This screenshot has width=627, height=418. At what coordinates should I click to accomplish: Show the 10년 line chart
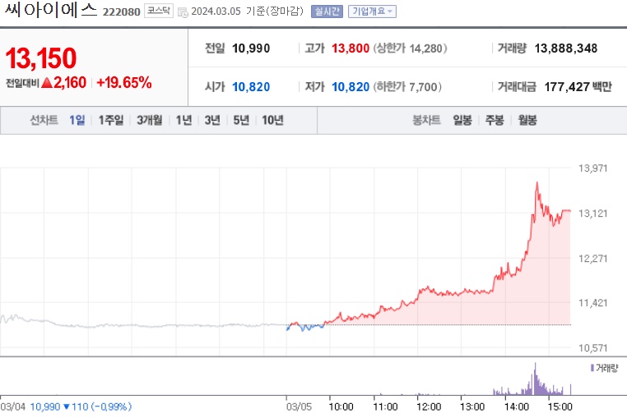(272, 120)
